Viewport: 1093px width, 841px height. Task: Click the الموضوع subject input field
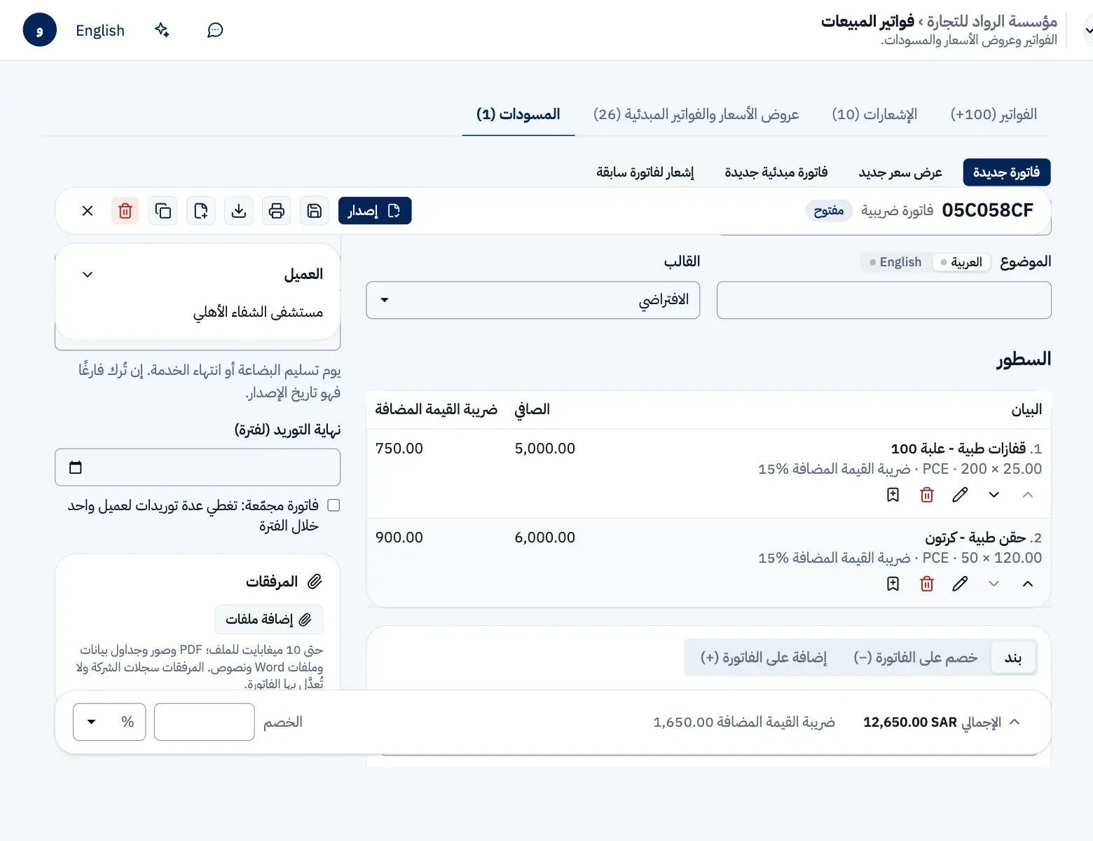coord(884,300)
